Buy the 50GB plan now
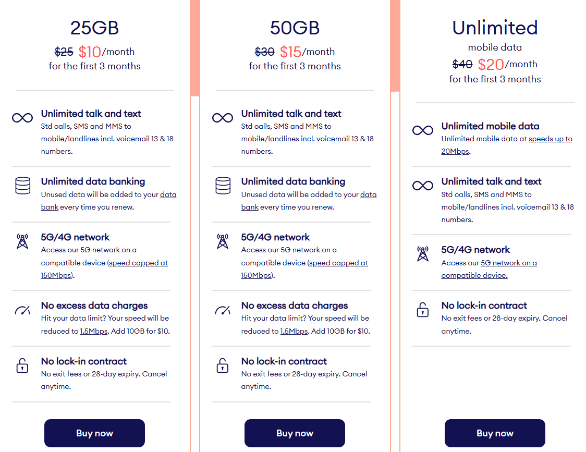The image size is (586, 452). [x=295, y=433]
